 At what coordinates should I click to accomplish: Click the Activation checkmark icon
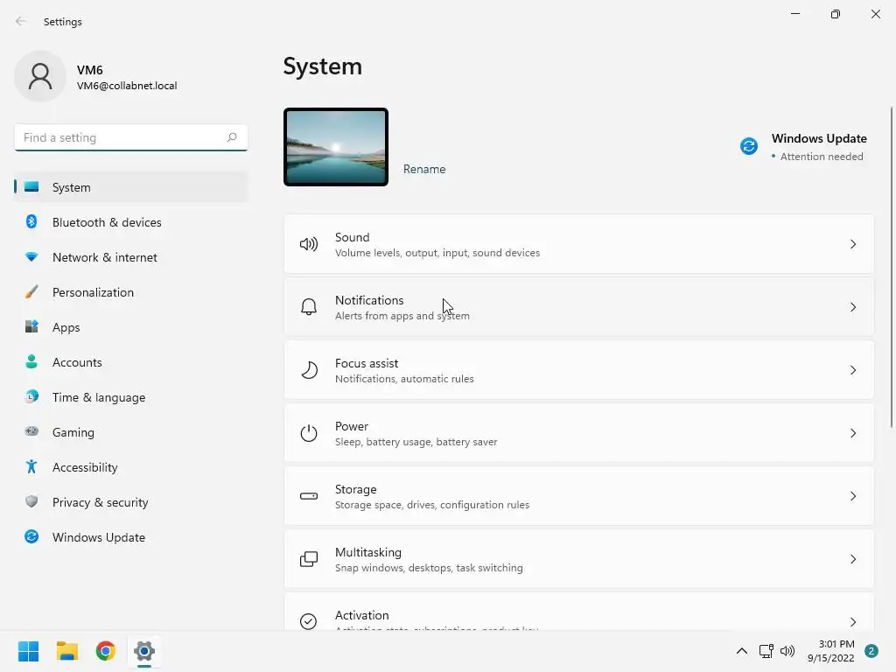coord(309,621)
